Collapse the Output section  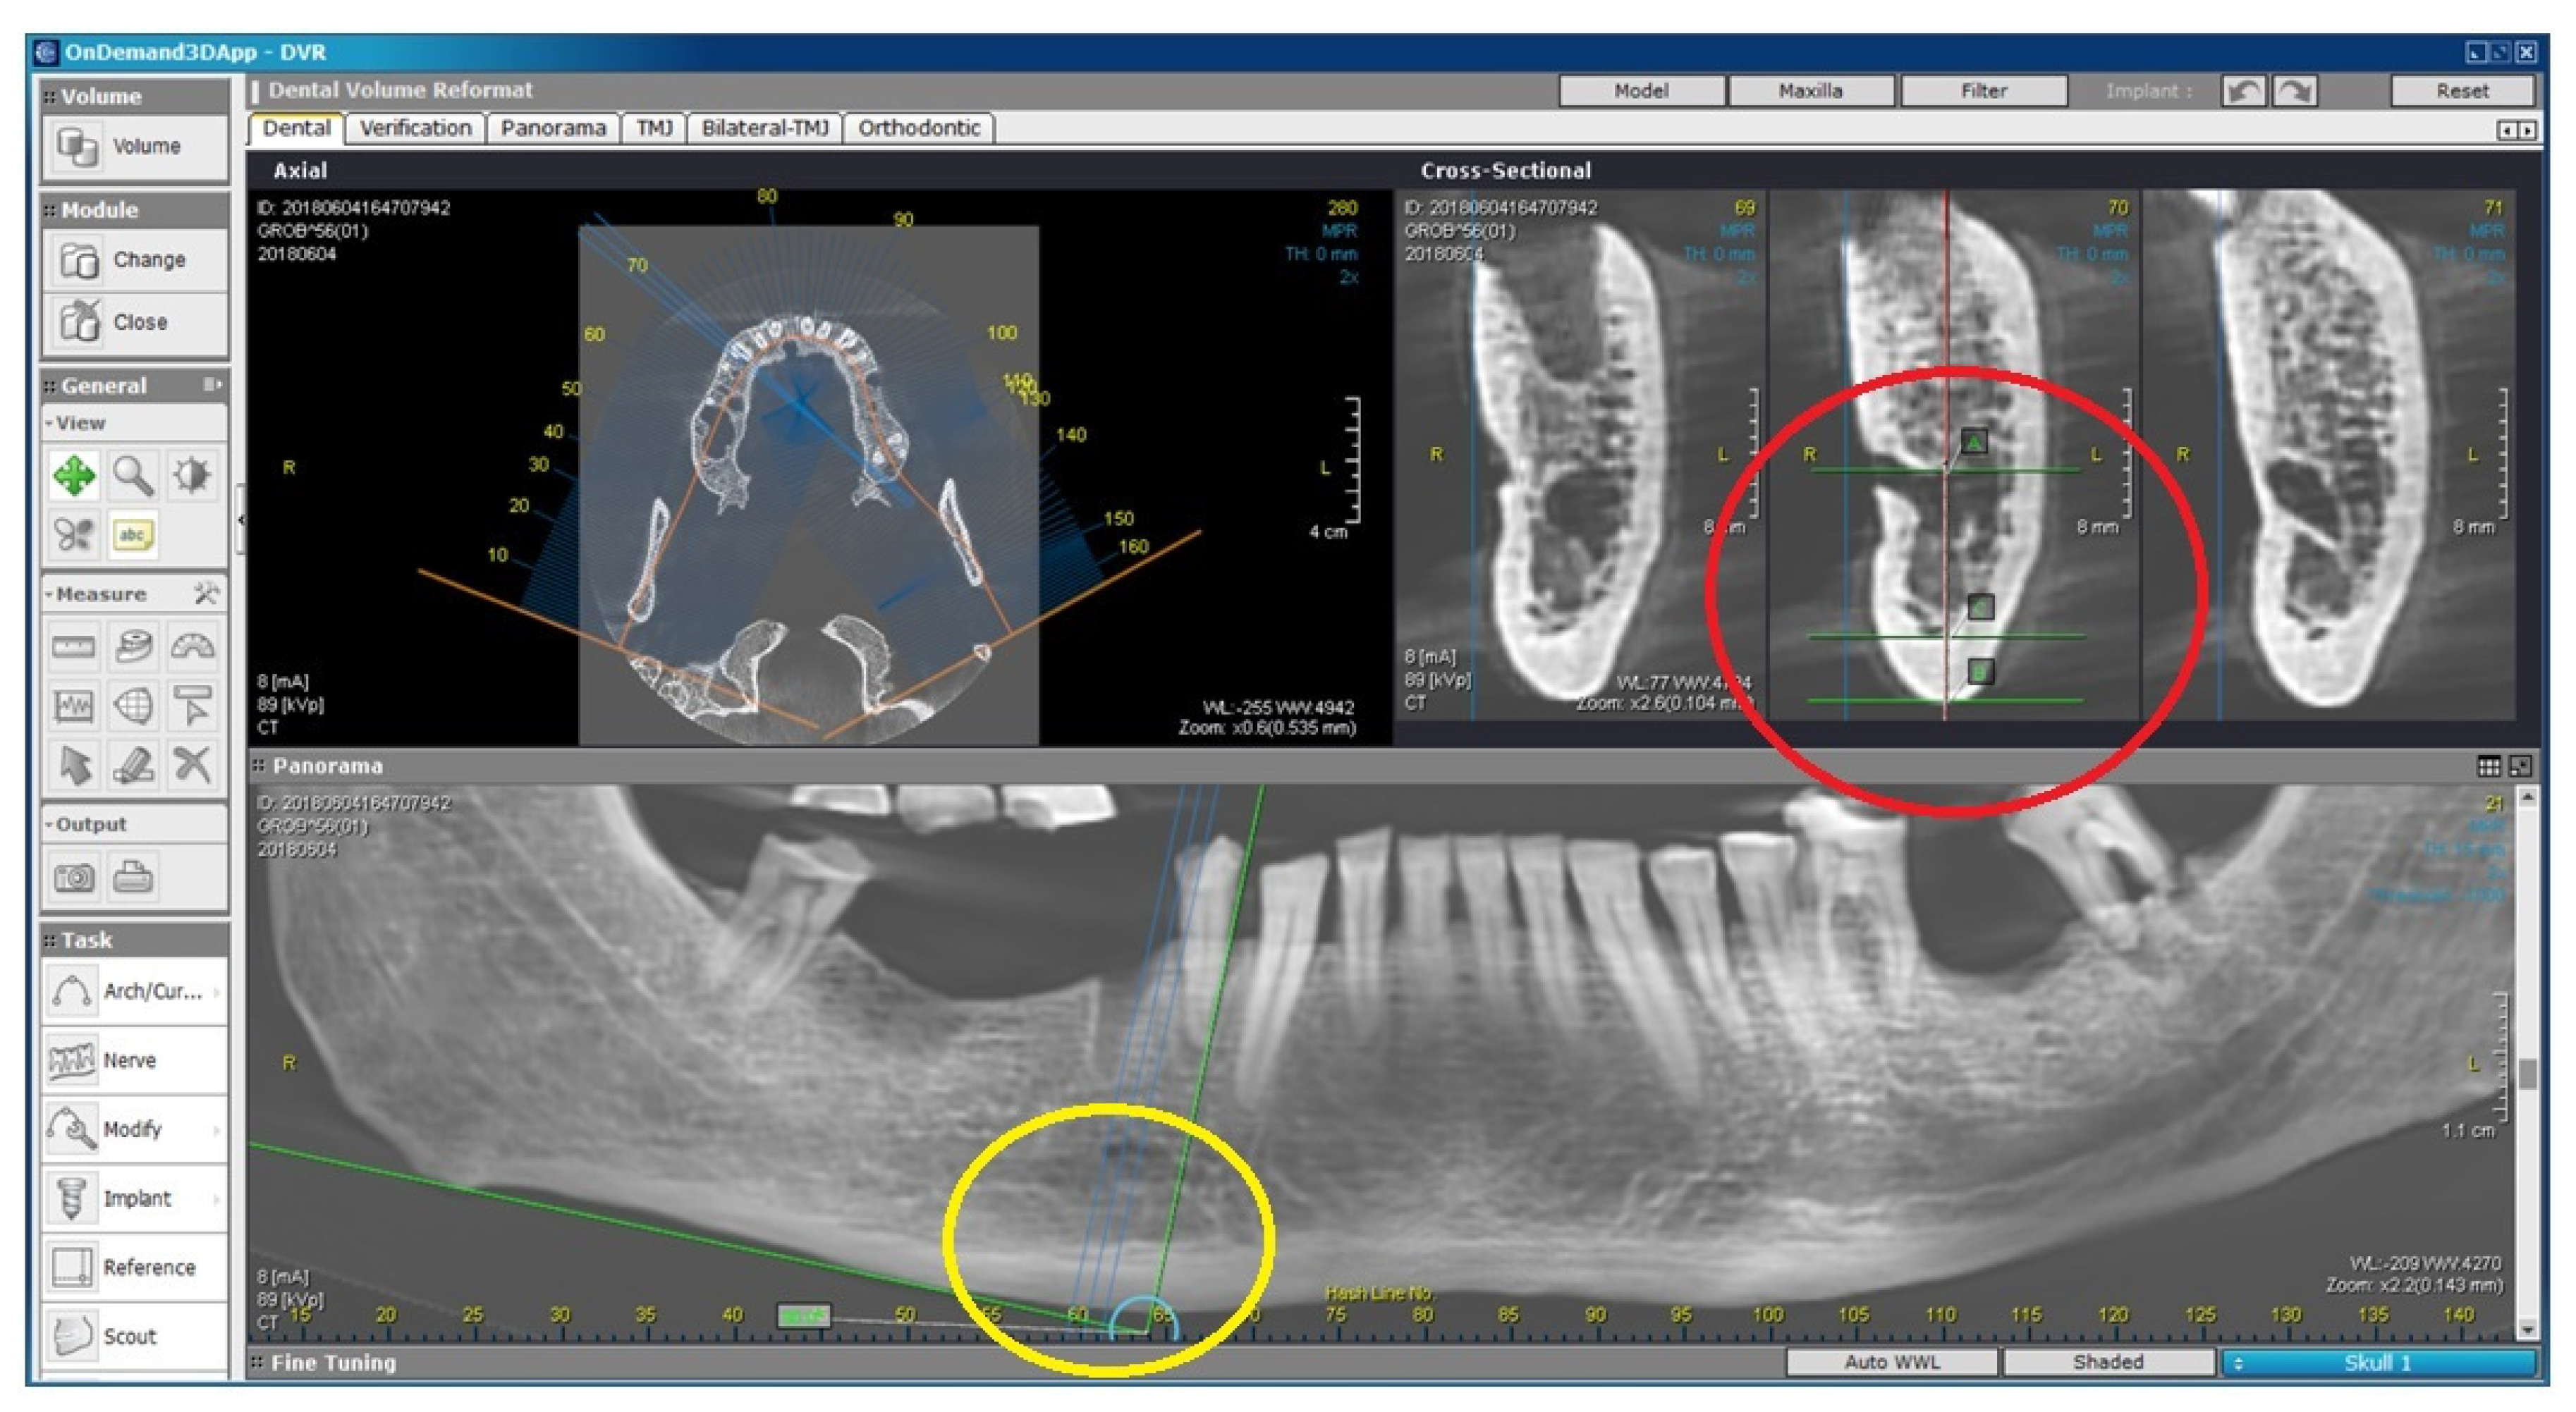[49, 825]
